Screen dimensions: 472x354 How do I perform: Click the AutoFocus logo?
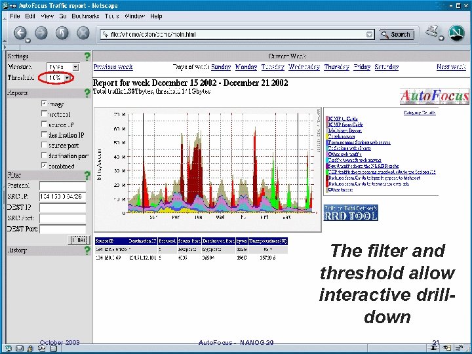[x=435, y=96]
